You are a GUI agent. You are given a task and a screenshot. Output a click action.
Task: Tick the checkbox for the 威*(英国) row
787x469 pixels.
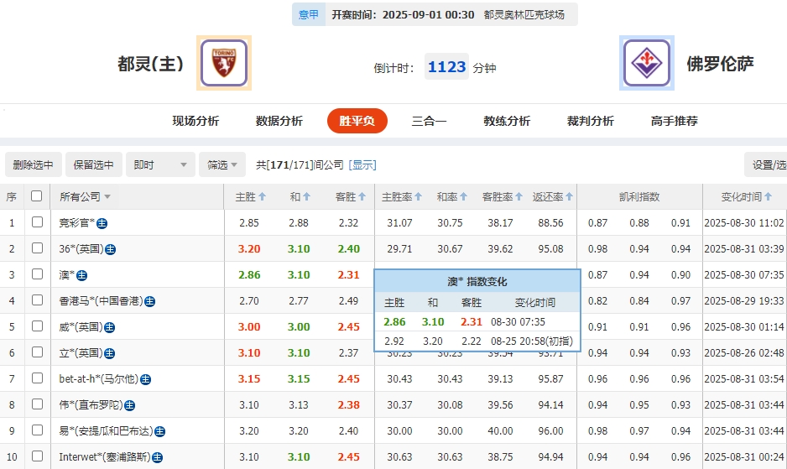pos(37,326)
